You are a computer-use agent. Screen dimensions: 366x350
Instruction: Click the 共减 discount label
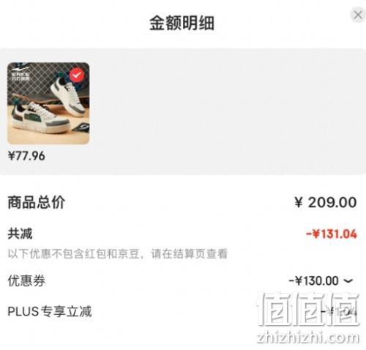click(x=20, y=234)
